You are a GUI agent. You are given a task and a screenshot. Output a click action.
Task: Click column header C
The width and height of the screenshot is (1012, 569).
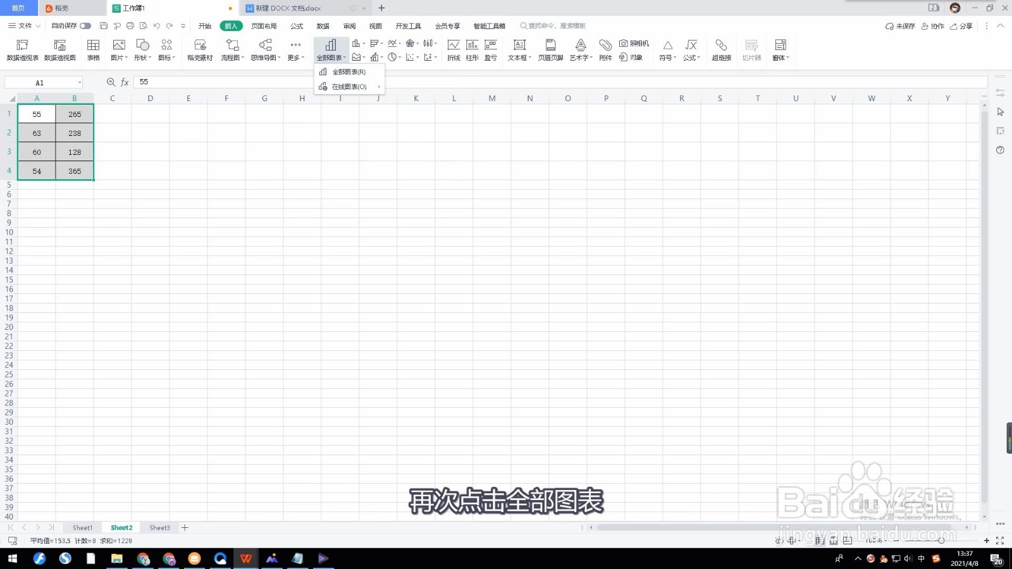(112, 98)
